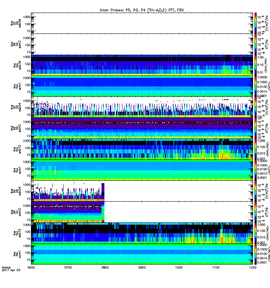Click the color bar beside tha fbk edc34 panel

(x=256, y=65)
